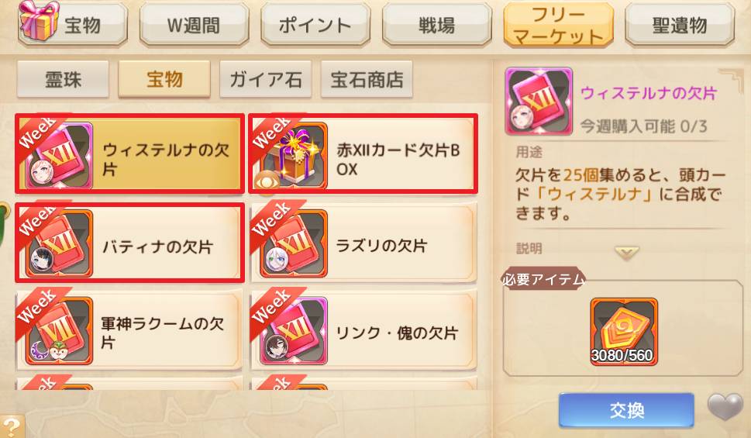751x438 pixels.
Task: Click the required currency item icon 3080/560
Action: (624, 331)
